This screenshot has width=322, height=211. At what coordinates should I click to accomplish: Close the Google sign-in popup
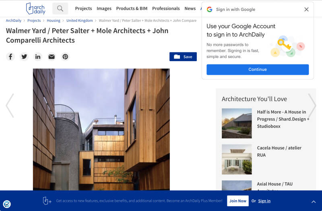(306, 9)
